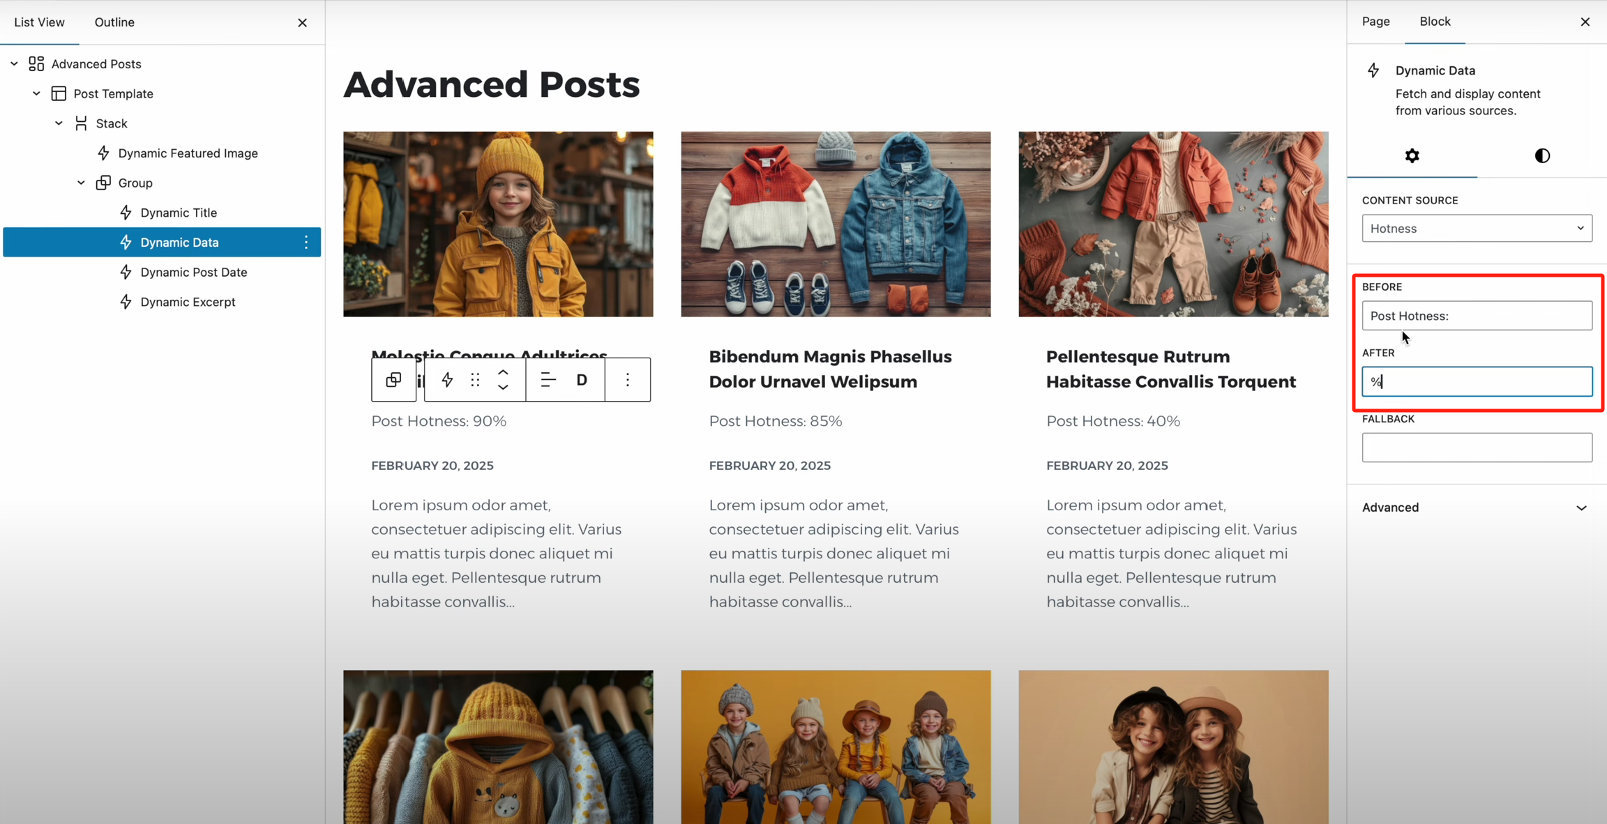Image resolution: width=1607 pixels, height=824 pixels.
Task: Switch to the Page tab in the sidebar
Action: (x=1375, y=22)
